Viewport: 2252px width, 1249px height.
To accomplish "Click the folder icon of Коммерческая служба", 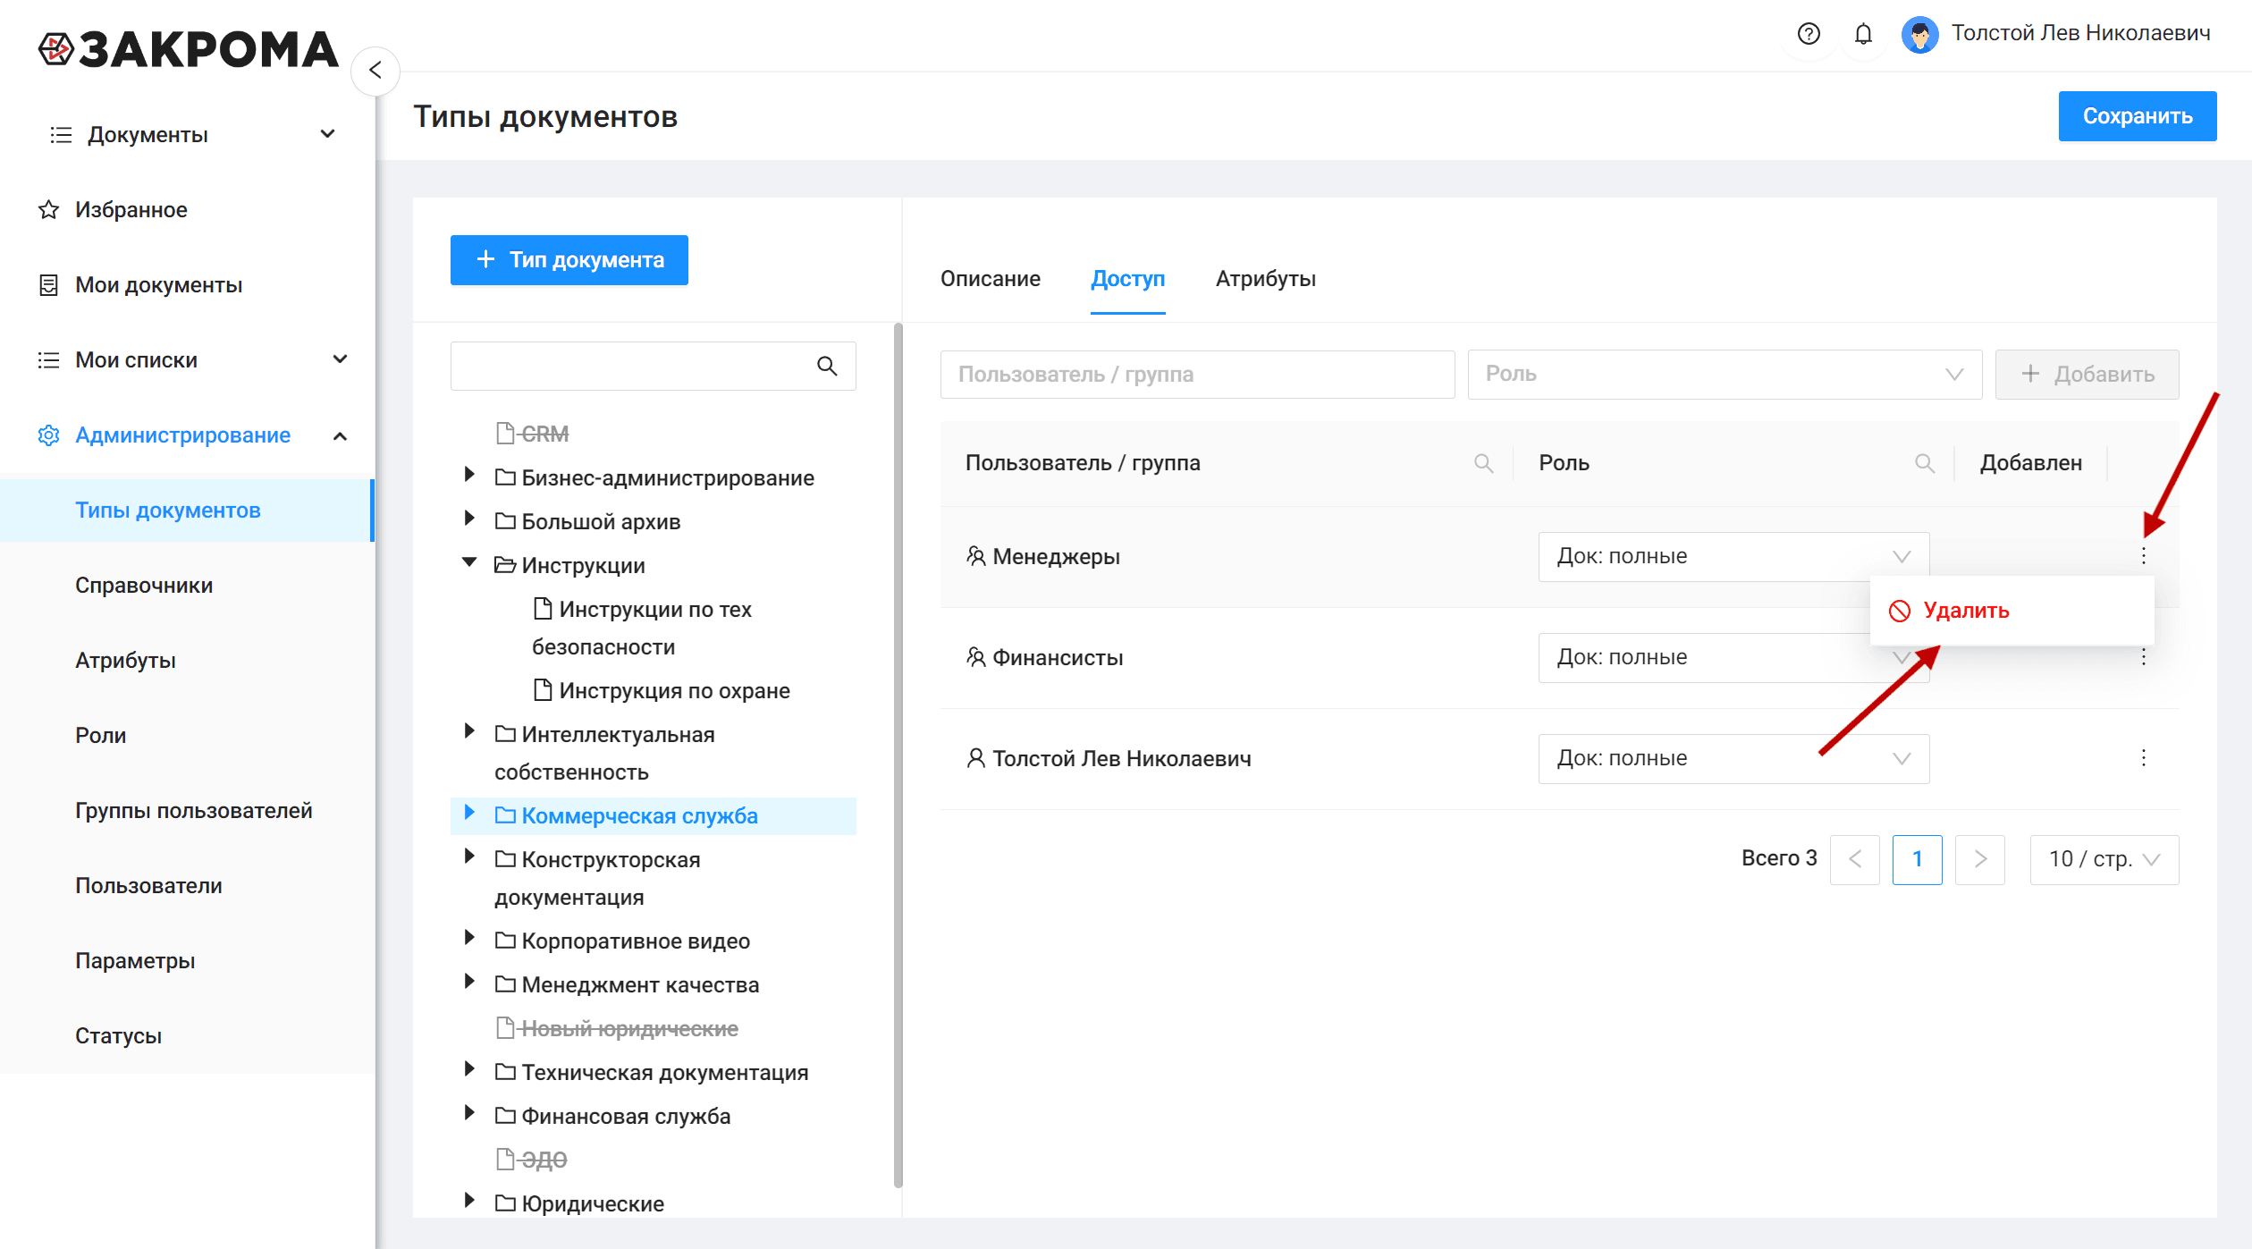I will point(505,815).
